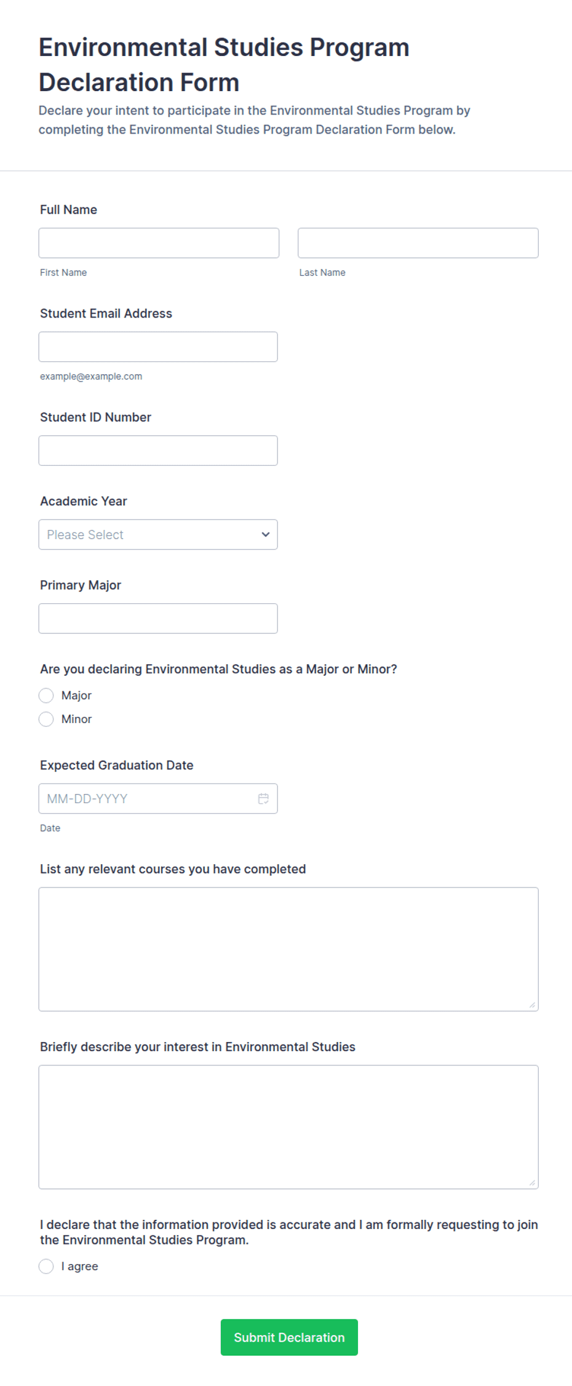The width and height of the screenshot is (572, 1386).
Task: Click the Student Email Address field
Action: pos(158,346)
